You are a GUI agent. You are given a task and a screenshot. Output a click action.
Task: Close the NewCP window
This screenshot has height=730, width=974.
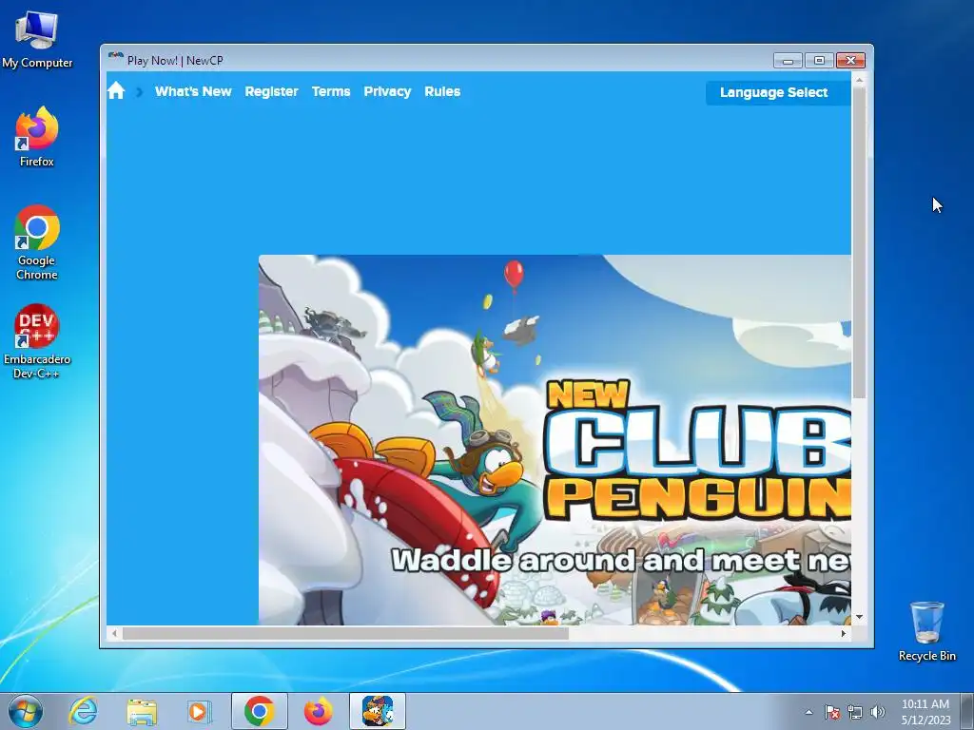point(850,60)
